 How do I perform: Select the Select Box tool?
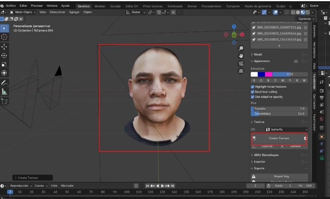point(4,28)
